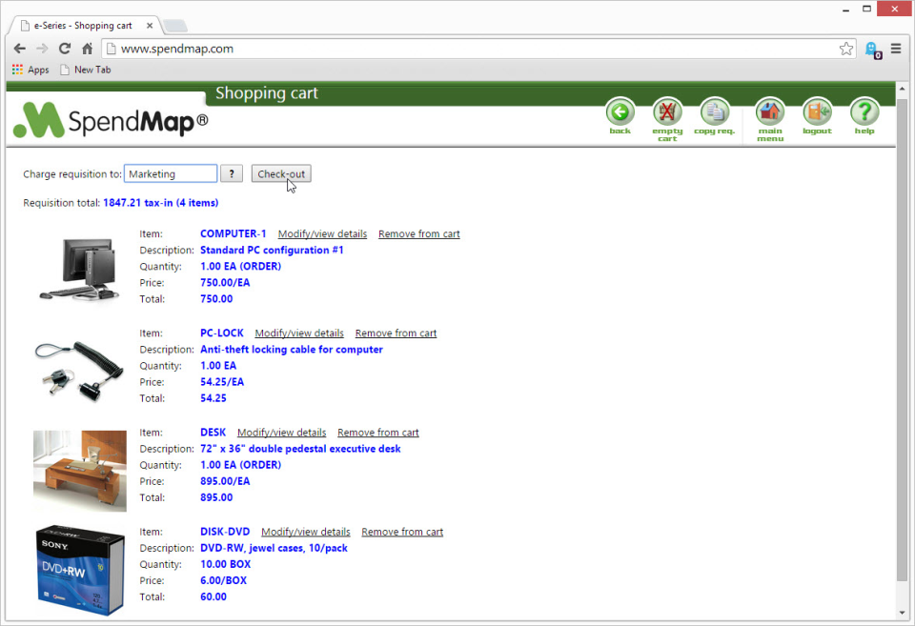Select the empty cart icon
This screenshot has height=626, width=915.
tap(667, 112)
